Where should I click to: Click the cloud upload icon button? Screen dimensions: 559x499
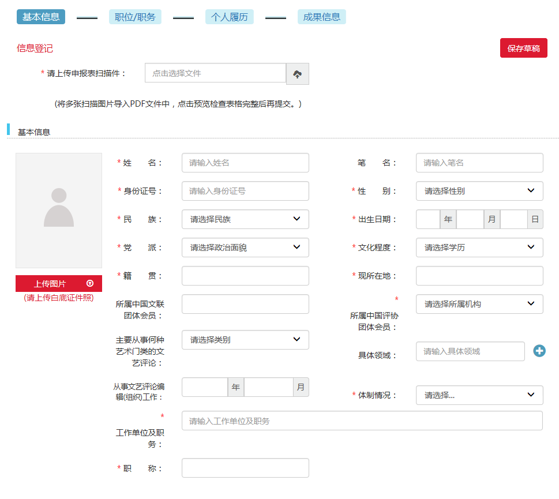(298, 74)
